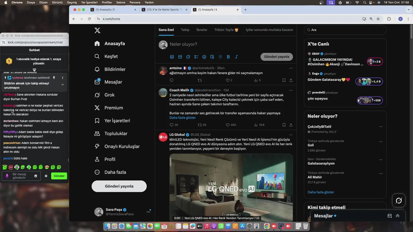Open Bildirimler in the X sidebar
The height and width of the screenshot is (232, 413).
110,69
